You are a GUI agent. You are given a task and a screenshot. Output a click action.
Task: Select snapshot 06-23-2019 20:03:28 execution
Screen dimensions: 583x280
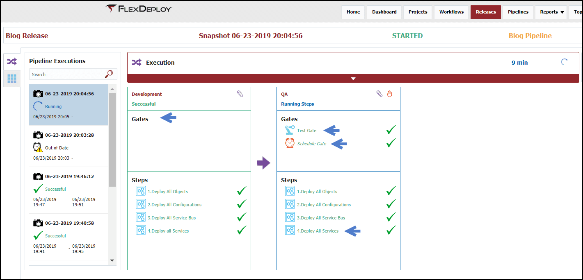point(69,146)
